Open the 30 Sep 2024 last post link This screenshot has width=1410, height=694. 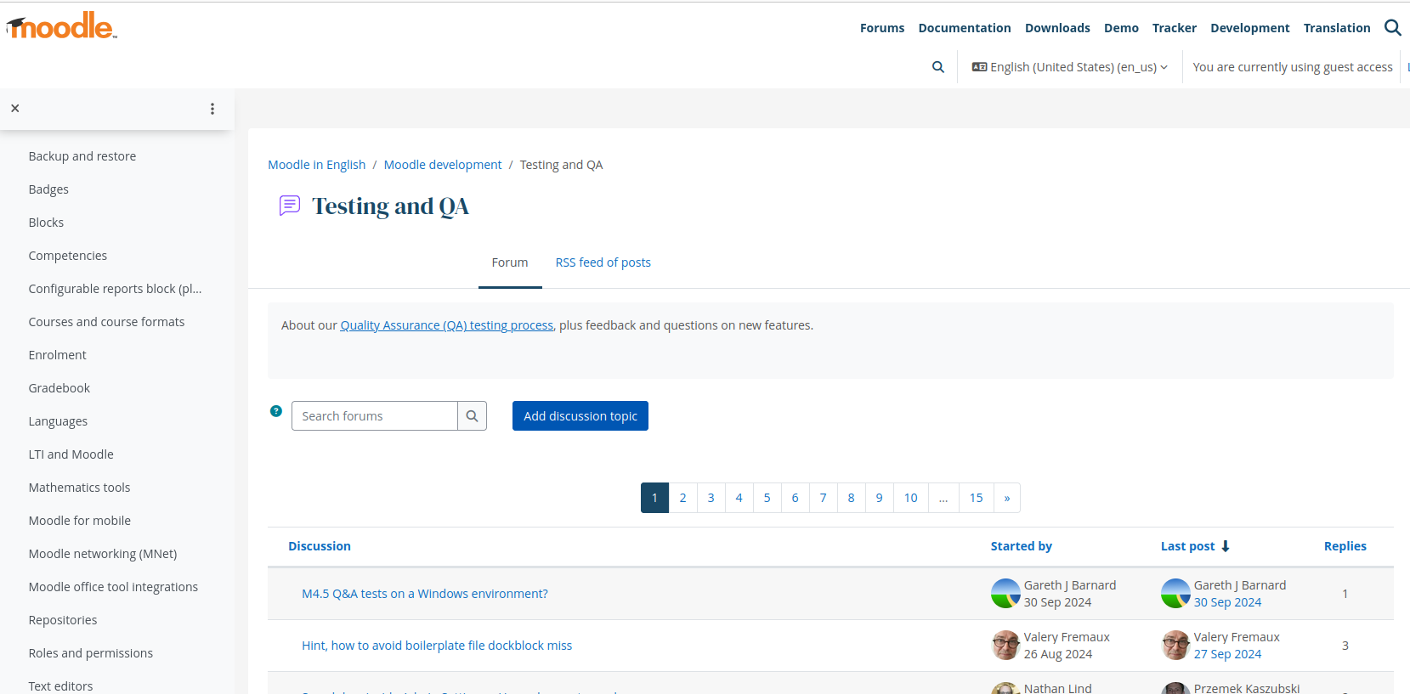[x=1227, y=602]
